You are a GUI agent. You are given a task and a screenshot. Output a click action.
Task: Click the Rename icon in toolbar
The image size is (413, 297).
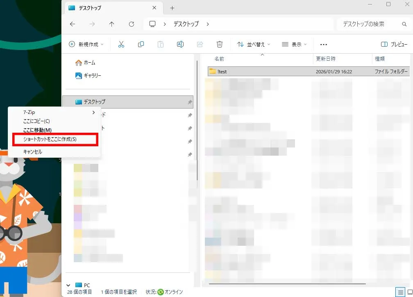click(x=180, y=44)
